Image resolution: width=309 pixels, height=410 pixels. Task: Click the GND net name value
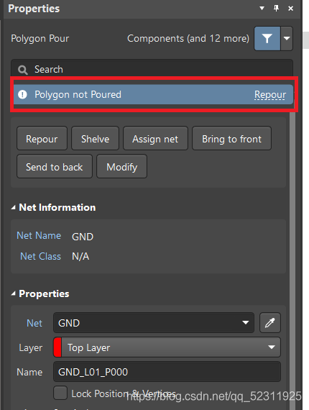[83, 237]
